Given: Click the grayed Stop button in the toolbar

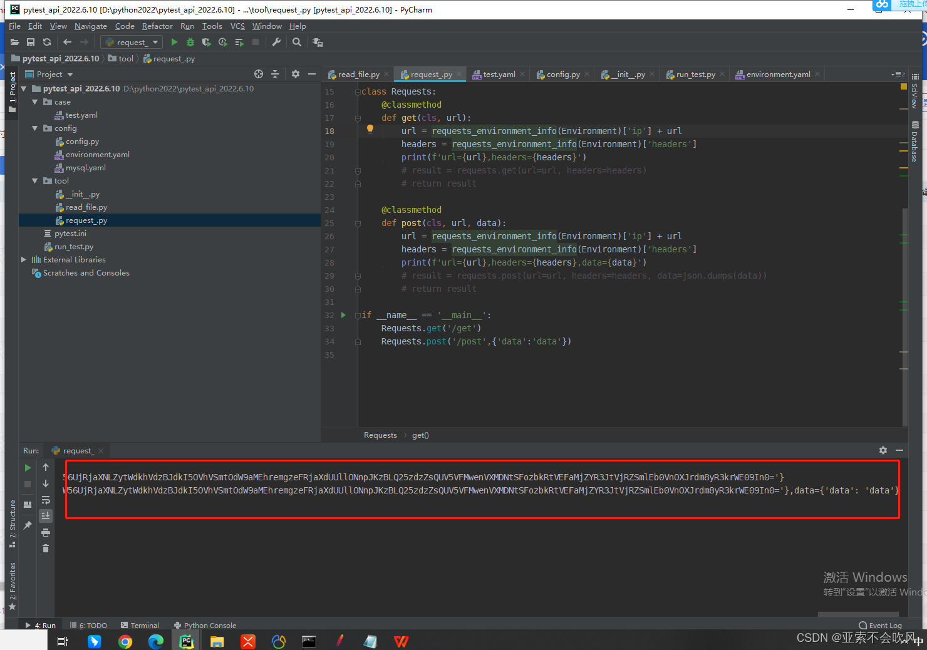Looking at the screenshot, I should pyautogui.click(x=256, y=42).
